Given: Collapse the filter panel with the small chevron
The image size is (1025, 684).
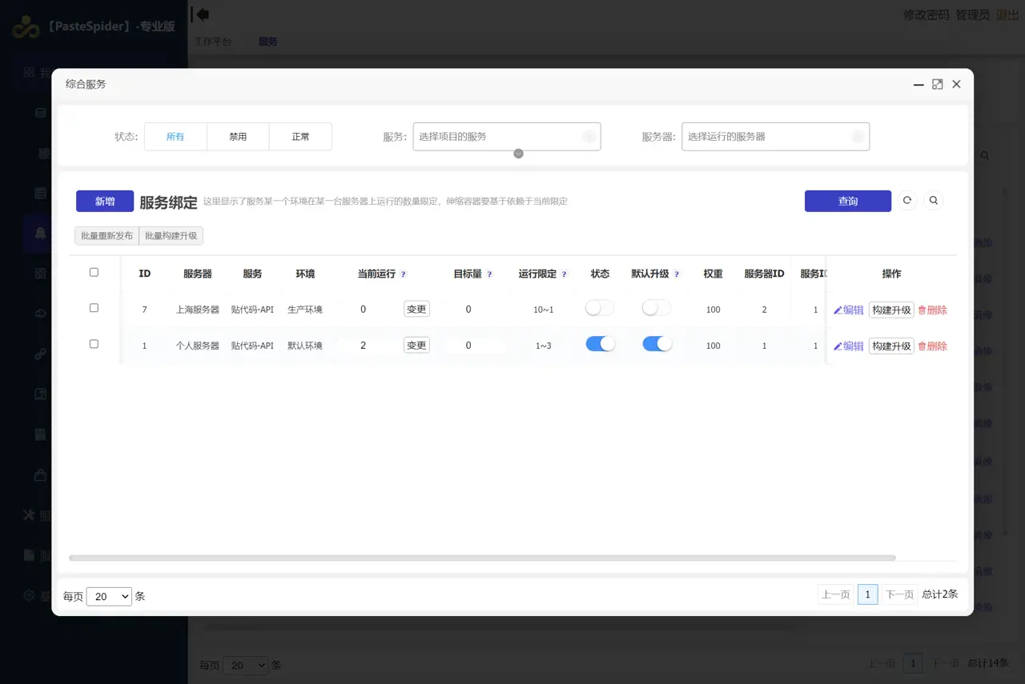Looking at the screenshot, I should coord(518,154).
